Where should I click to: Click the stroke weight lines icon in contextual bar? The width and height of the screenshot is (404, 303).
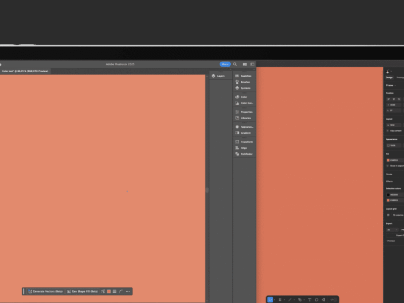pyautogui.click(x=115, y=291)
